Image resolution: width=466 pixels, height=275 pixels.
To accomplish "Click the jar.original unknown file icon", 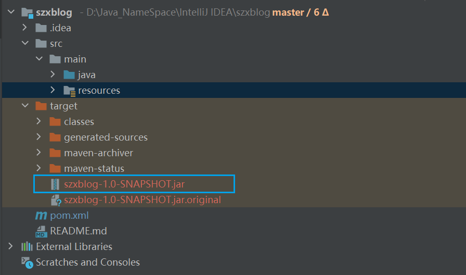I will 55,199.
